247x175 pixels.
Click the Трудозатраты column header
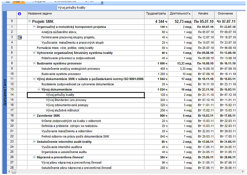pos(156,15)
